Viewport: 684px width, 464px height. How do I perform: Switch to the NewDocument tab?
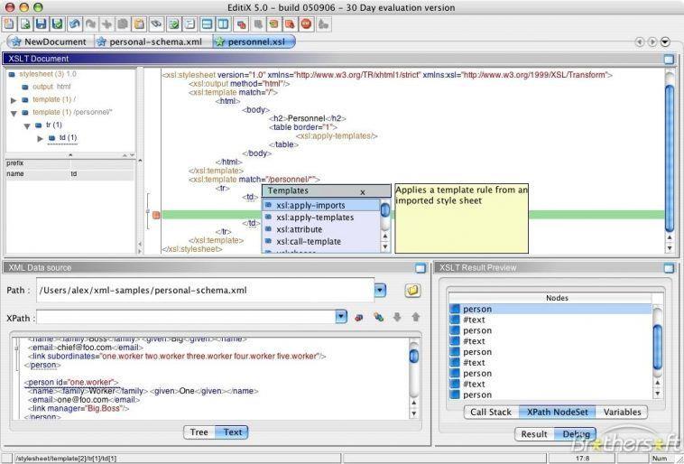(50, 42)
